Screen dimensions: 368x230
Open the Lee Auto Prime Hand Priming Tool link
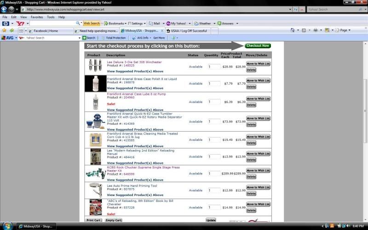[x=132, y=186]
